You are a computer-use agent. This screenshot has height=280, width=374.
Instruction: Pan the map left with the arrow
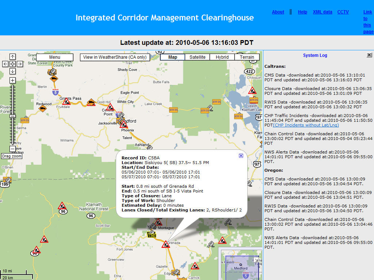5,64
